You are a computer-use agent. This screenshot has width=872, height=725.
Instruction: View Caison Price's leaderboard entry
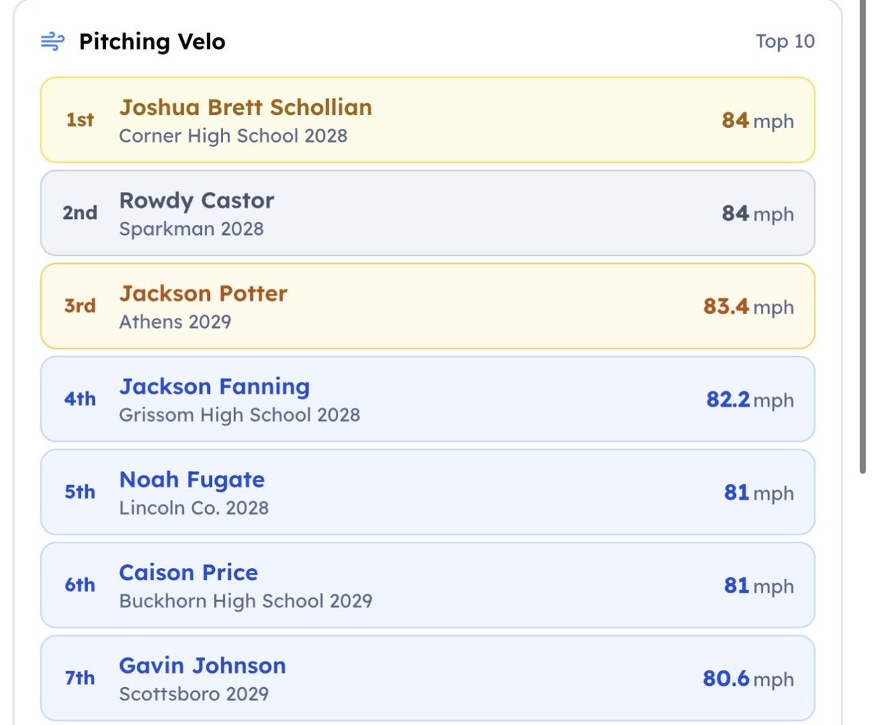(x=427, y=585)
